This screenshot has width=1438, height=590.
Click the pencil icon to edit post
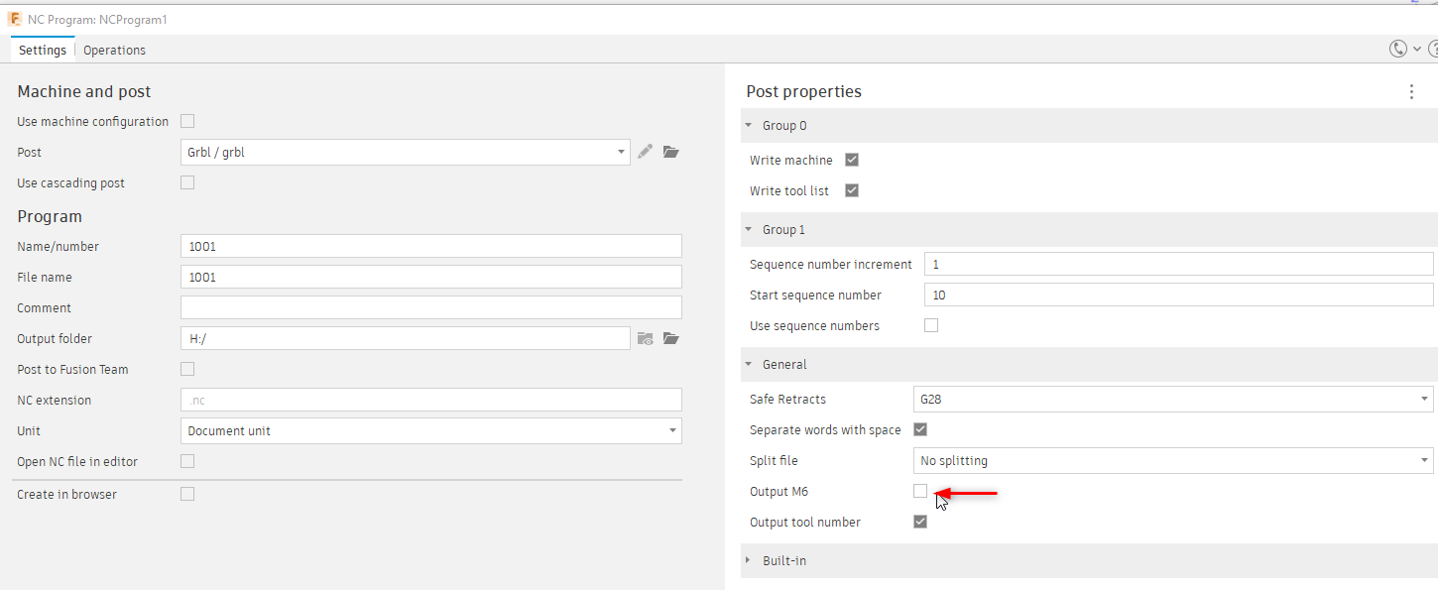tap(646, 152)
